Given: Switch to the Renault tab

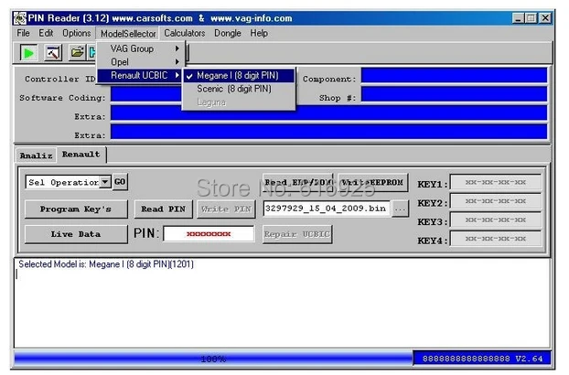Looking at the screenshot, I should tap(81, 155).
